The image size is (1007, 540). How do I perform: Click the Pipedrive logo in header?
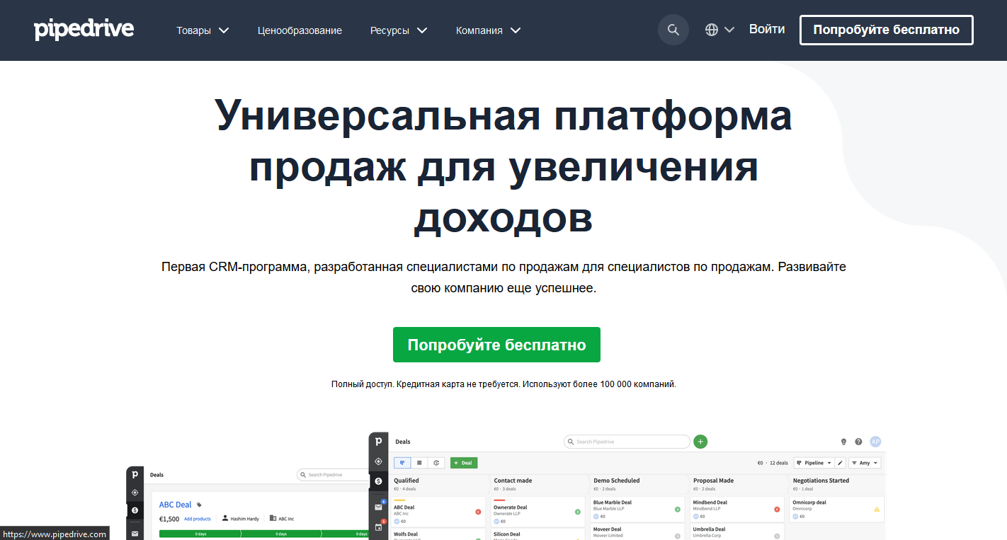pyautogui.click(x=84, y=30)
